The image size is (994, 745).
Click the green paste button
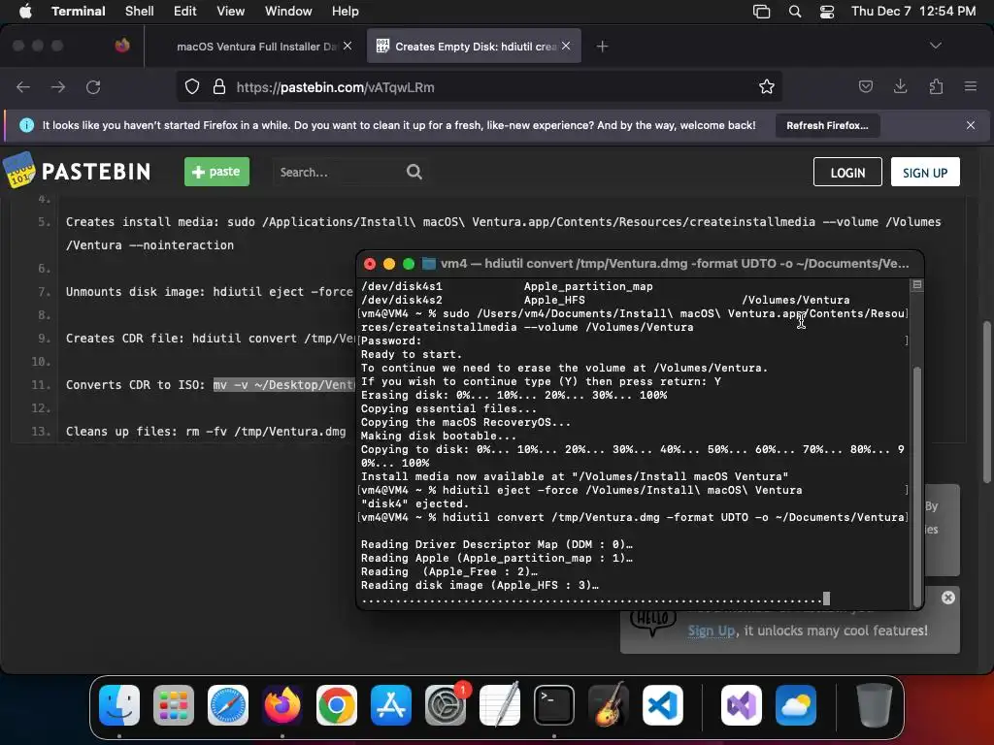coord(216,172)
